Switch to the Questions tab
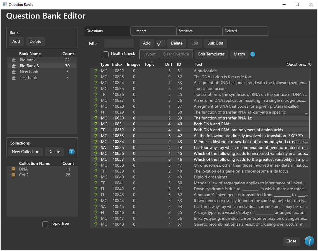This screenshot has height=251, width=318. tap(107, 31)
